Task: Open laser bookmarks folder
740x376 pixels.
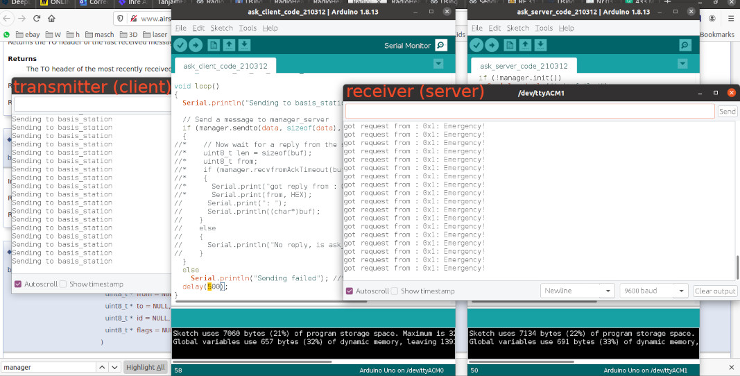Action: [x=155, y=35]
